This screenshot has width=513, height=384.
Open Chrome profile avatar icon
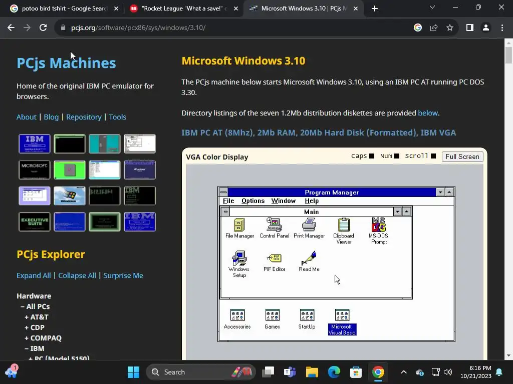coord(486,28)
